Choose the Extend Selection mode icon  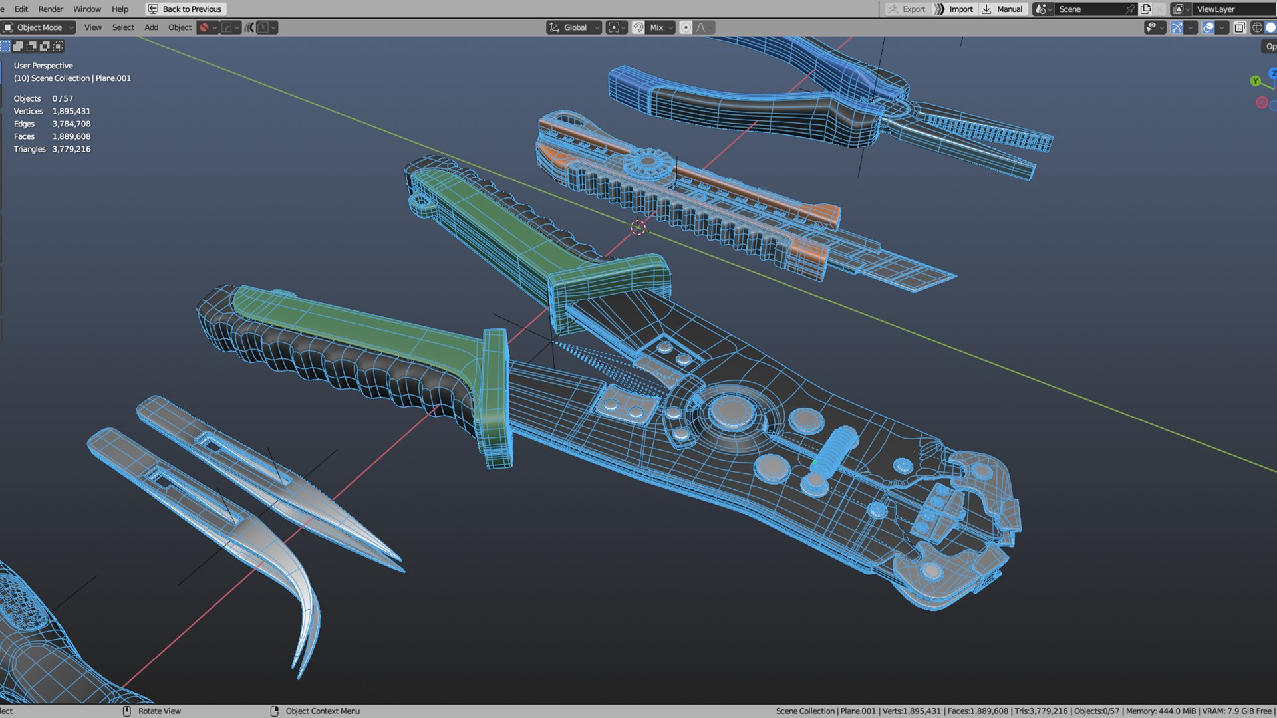[19, 46]
